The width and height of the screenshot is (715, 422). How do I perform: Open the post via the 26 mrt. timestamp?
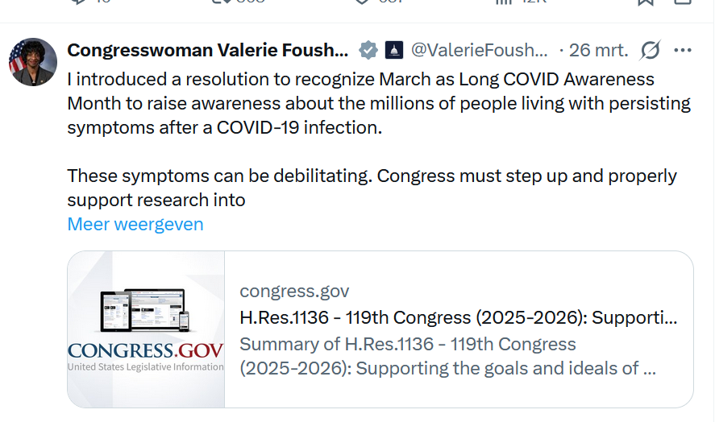coord(598,50)
